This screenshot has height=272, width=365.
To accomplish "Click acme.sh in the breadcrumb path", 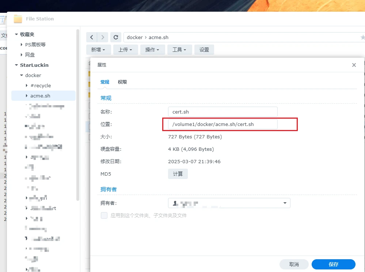I will pyautogui.click(x=159, y=38).
